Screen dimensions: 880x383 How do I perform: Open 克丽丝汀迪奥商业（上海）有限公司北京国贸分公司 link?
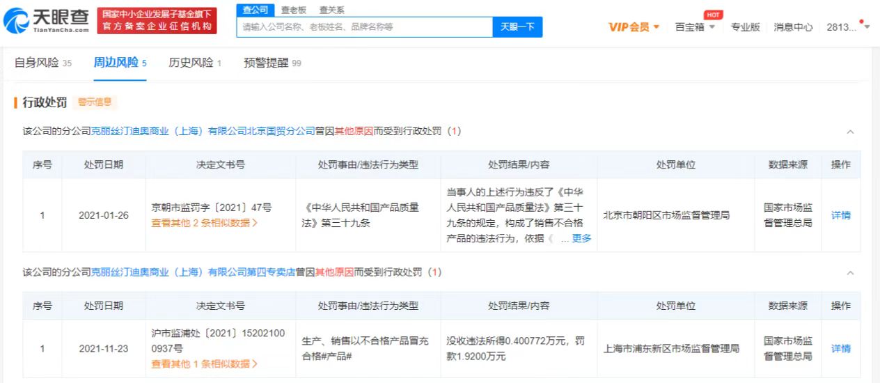coord(203,131)
